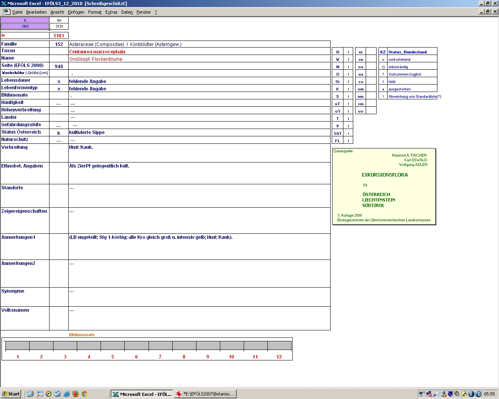The width and height of the screenshot is (499, 399).
Task: Click the orange Blühmonate chart title
Action: pyautogui.click(x=82, y=335)
